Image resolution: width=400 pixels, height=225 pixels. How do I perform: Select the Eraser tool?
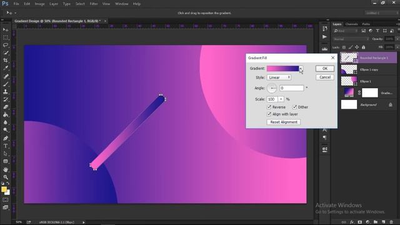6,107
